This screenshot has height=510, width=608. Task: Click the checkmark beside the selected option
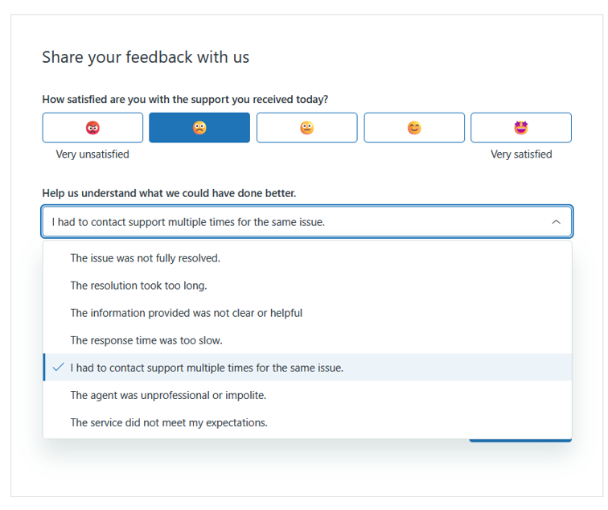57,368
